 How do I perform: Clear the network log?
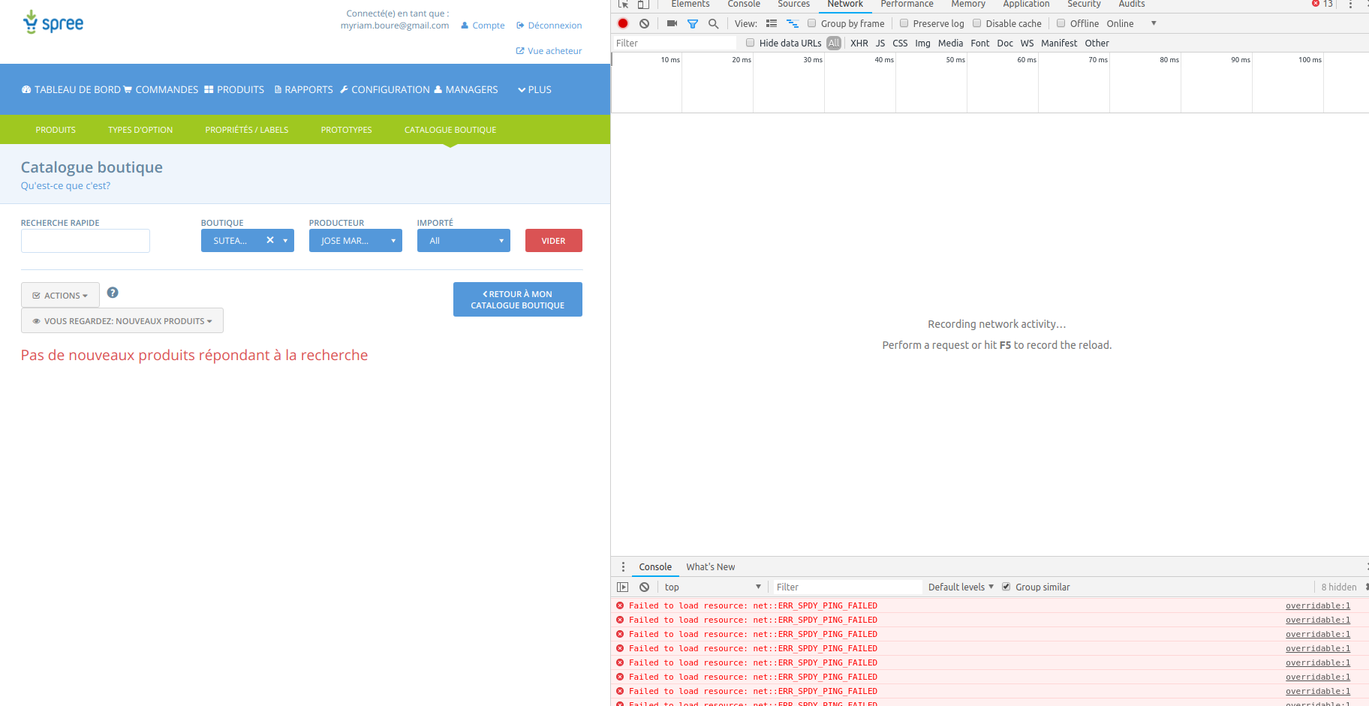tap(644, 23)
